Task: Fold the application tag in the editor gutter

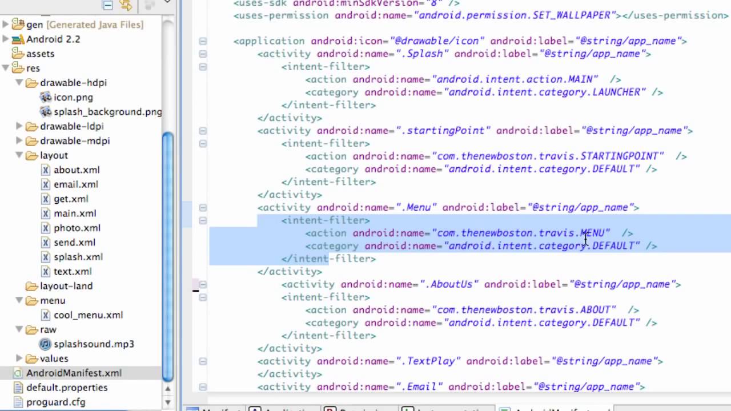Action: (203, 41)
